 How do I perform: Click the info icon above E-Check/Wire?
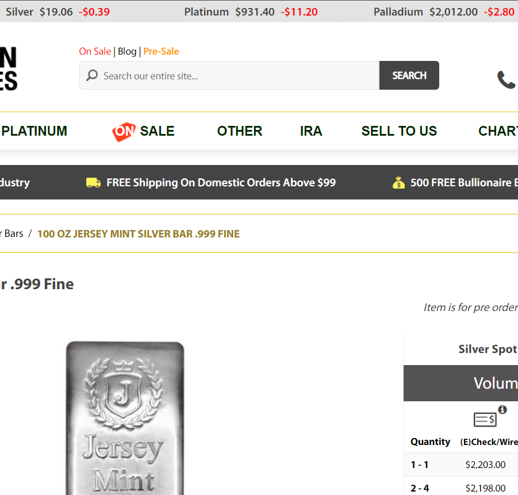[502, 409]
